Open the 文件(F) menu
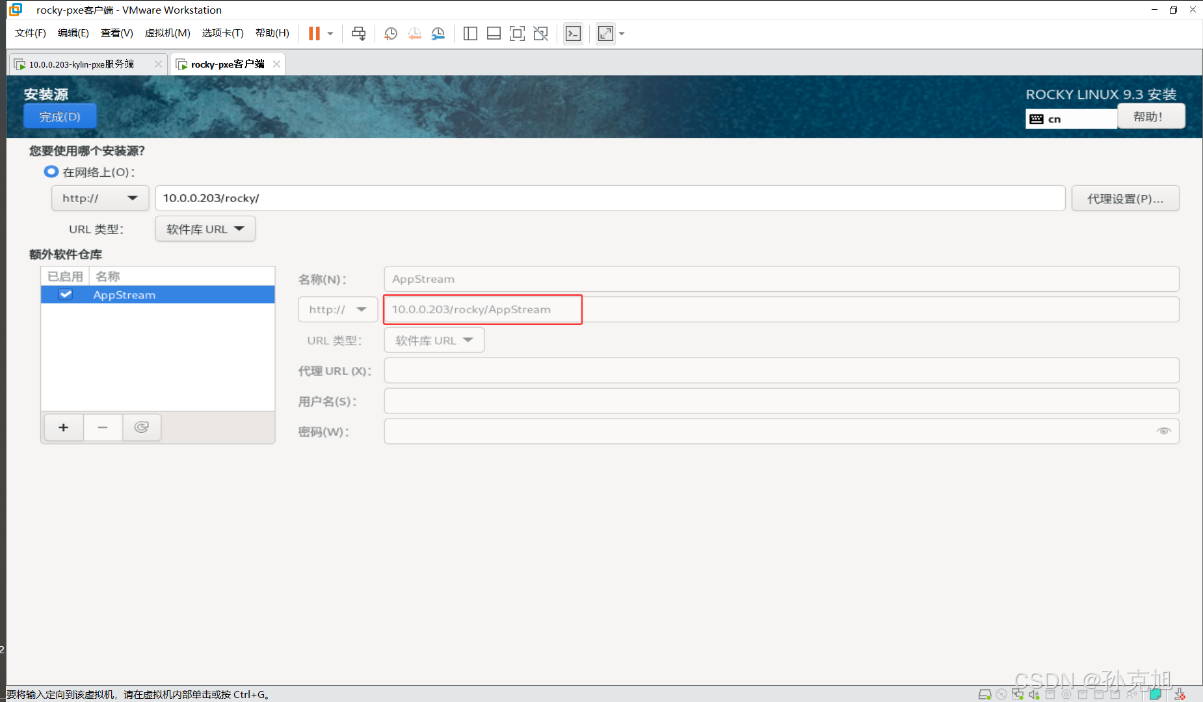This screenshot has width=1203, height=702. click(31, 33)
